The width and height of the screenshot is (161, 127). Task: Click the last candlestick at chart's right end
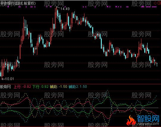pos(157,64)
